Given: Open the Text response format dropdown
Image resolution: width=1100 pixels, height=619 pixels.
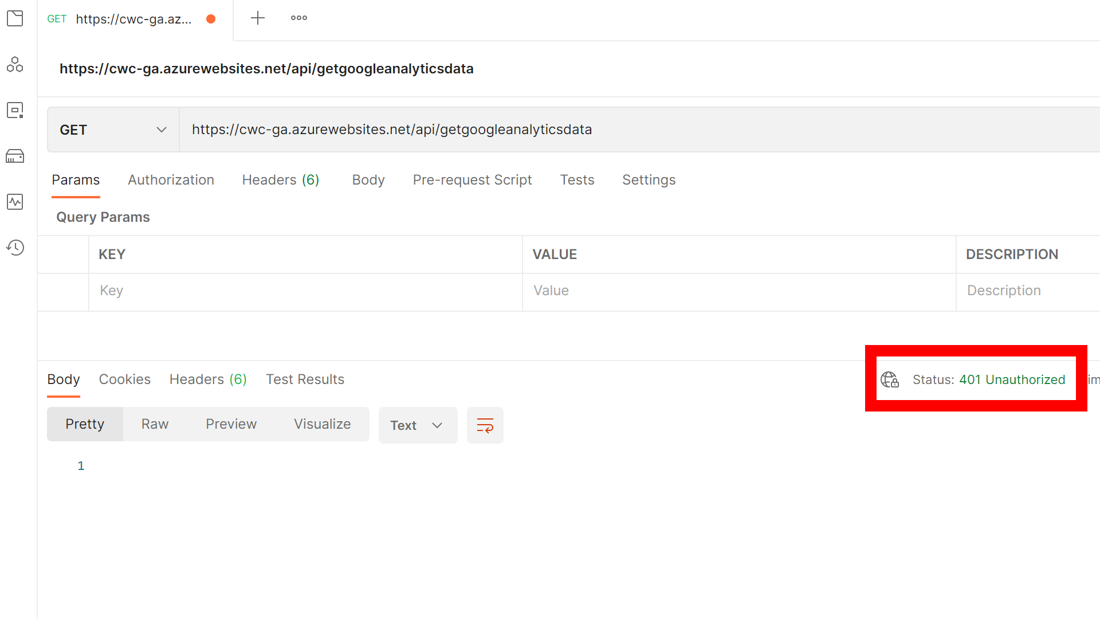Looking at the screenshot, I should (418, 425).
